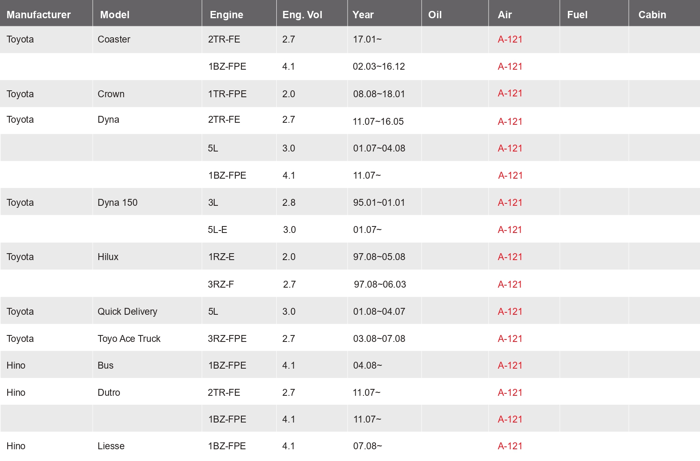Click A-121 link in Quick Delivery row
The image size is (700, 461).
(x=510, y=312)
